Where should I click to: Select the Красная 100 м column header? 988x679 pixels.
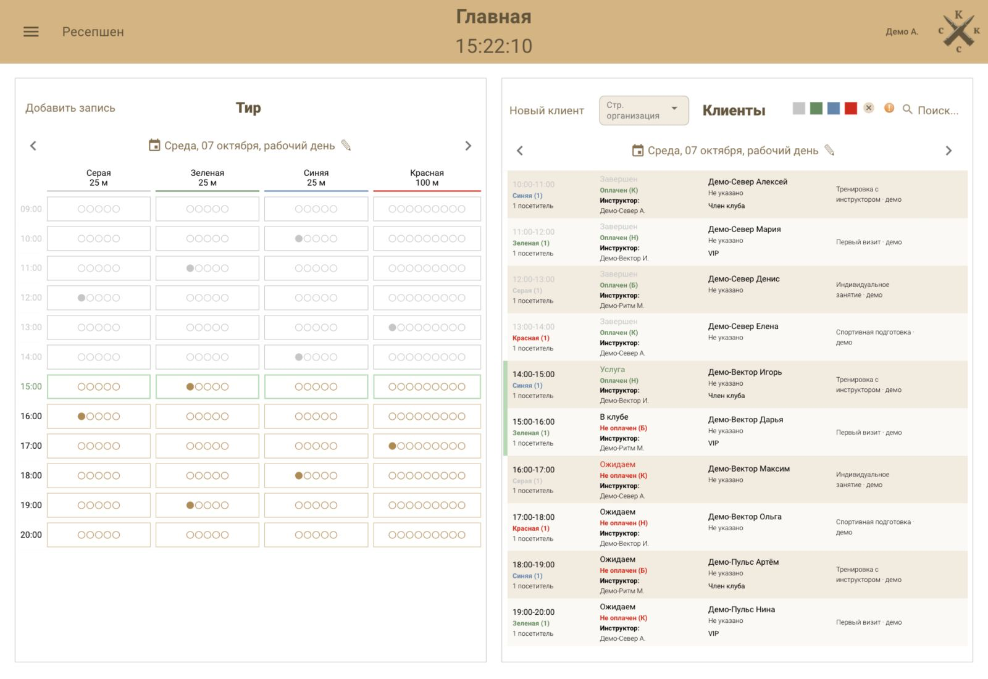427,178
